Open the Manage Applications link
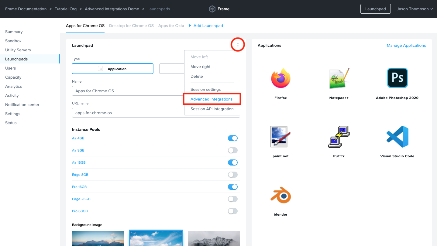The height and width of the screenshot is (246, 437). [406, 46]
